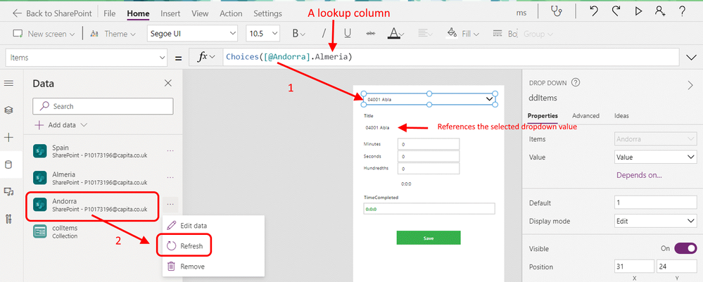The height and width of the screenshot is (282, 703).
Task: Open the Data cylinder icon in sidebar
Action: [8, 165]
